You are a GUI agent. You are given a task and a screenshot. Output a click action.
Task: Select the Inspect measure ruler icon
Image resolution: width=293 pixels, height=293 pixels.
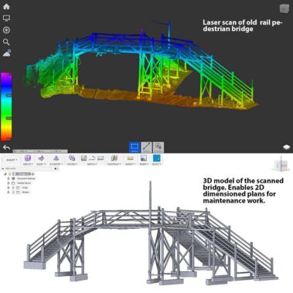pos(131,158)
